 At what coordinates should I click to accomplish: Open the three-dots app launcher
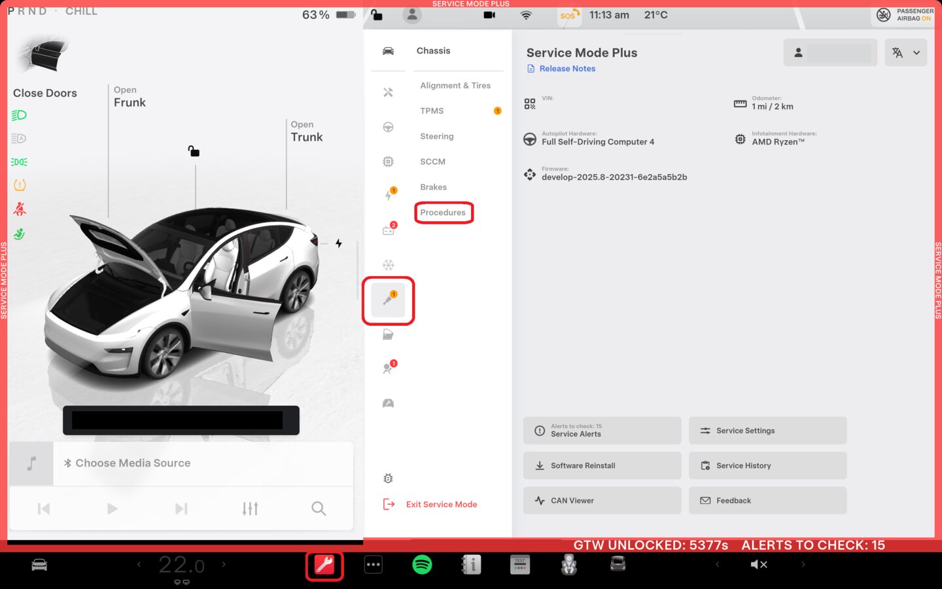tap(373, 565)
